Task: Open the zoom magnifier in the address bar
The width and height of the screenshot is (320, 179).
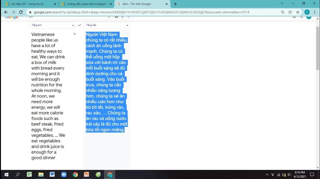Action: pos(282,12)
